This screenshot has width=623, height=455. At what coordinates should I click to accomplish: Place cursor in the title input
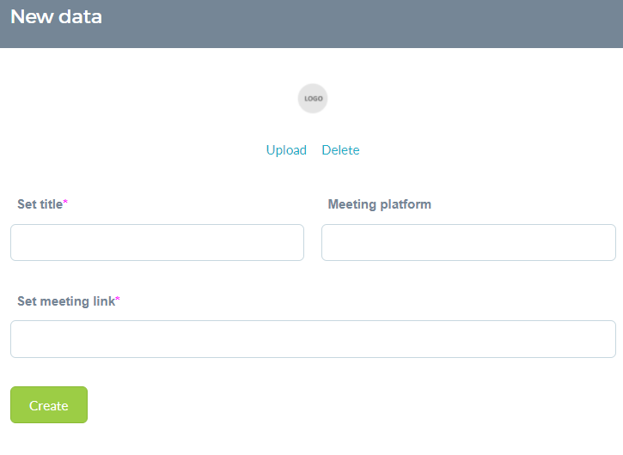point(157,243)
